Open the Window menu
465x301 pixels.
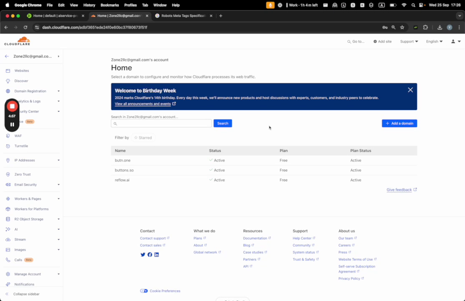160,5
